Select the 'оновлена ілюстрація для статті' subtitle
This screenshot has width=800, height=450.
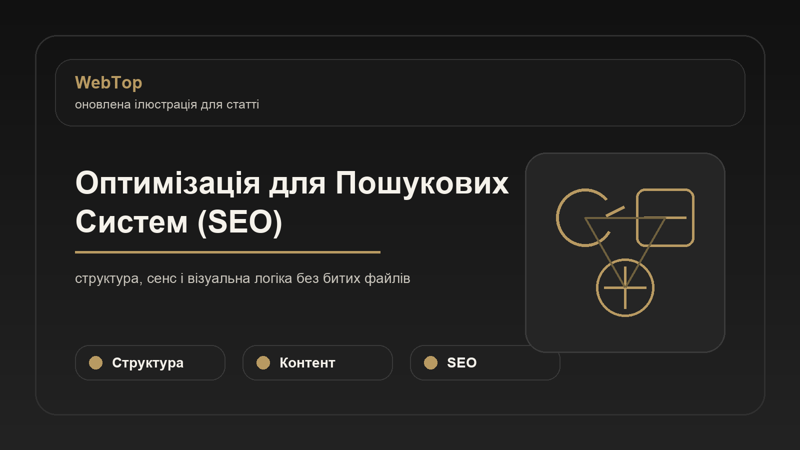point(167,104)
